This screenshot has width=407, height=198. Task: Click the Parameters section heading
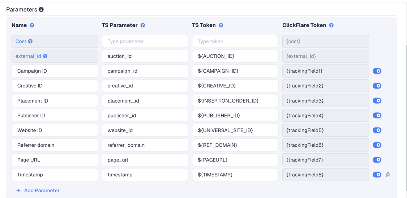click(22, 10)
